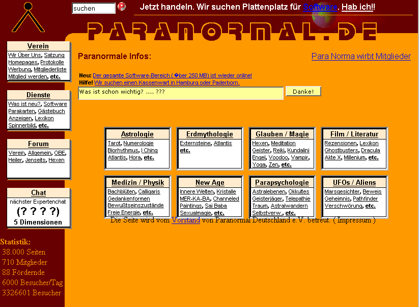Open the 'Medizin / Physik' category heading
Screen dimensions: 419x307
[x=137, y=182]
